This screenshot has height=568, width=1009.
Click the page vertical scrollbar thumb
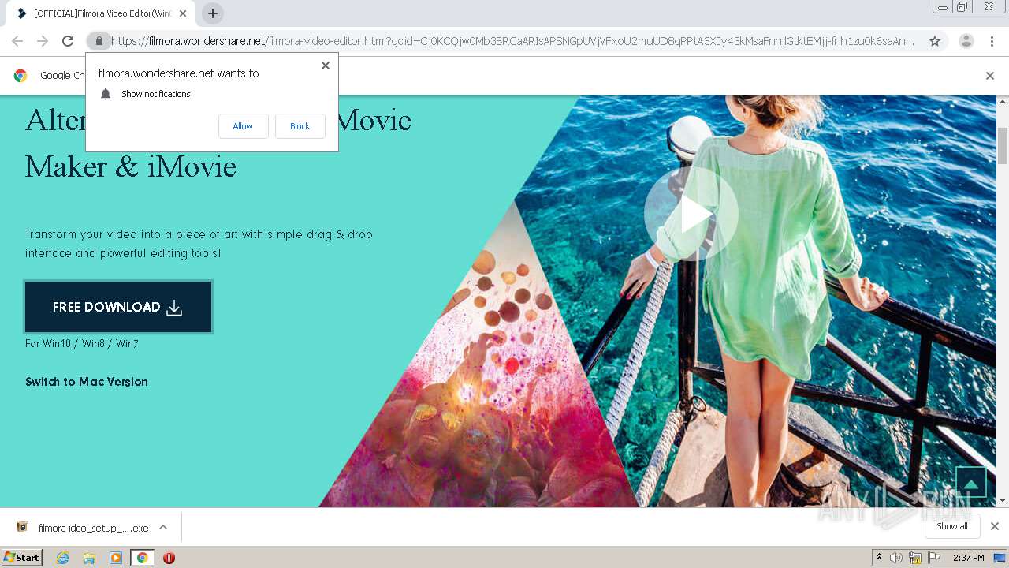click(1003, 145)
